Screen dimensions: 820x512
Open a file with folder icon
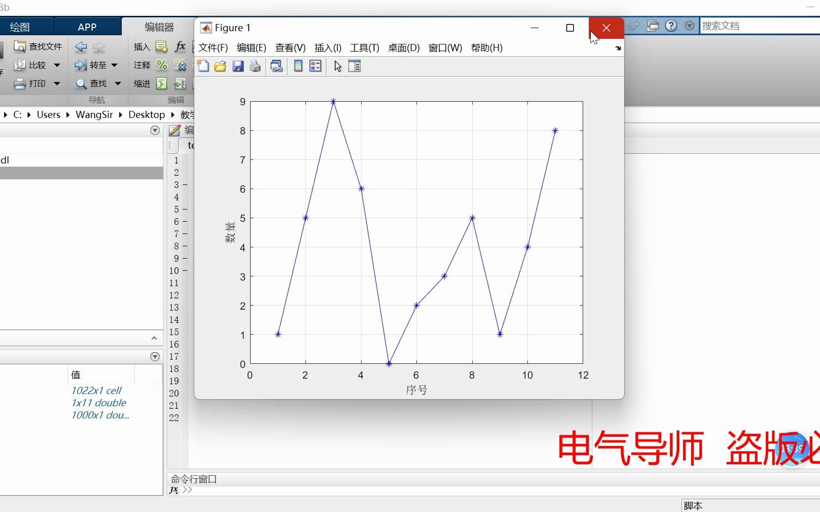(x=220, y=66)
